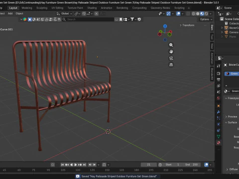Switch to Sculpting workspace tab
This screenshot has width=239, height=179.
point(42,8)
